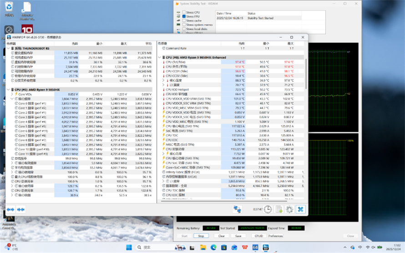Open WPS Office from the taskbar
The height and width of the screenshot is (253, 405).
point(245,247)
